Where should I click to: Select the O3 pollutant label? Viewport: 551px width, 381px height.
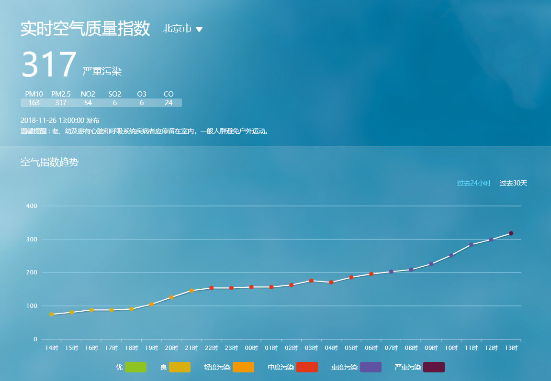(141, 94)
